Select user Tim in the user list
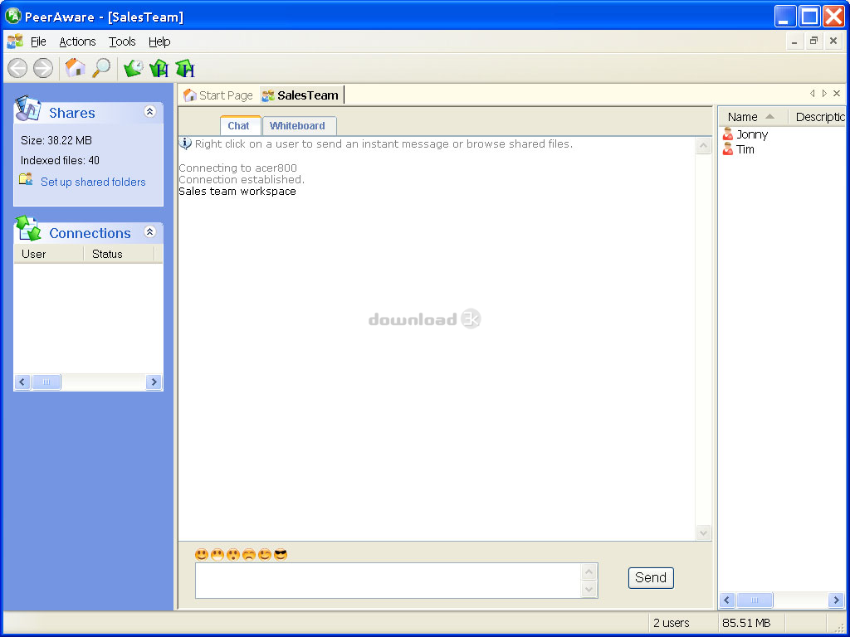The image size is (850, 637). tap(745, 149)
